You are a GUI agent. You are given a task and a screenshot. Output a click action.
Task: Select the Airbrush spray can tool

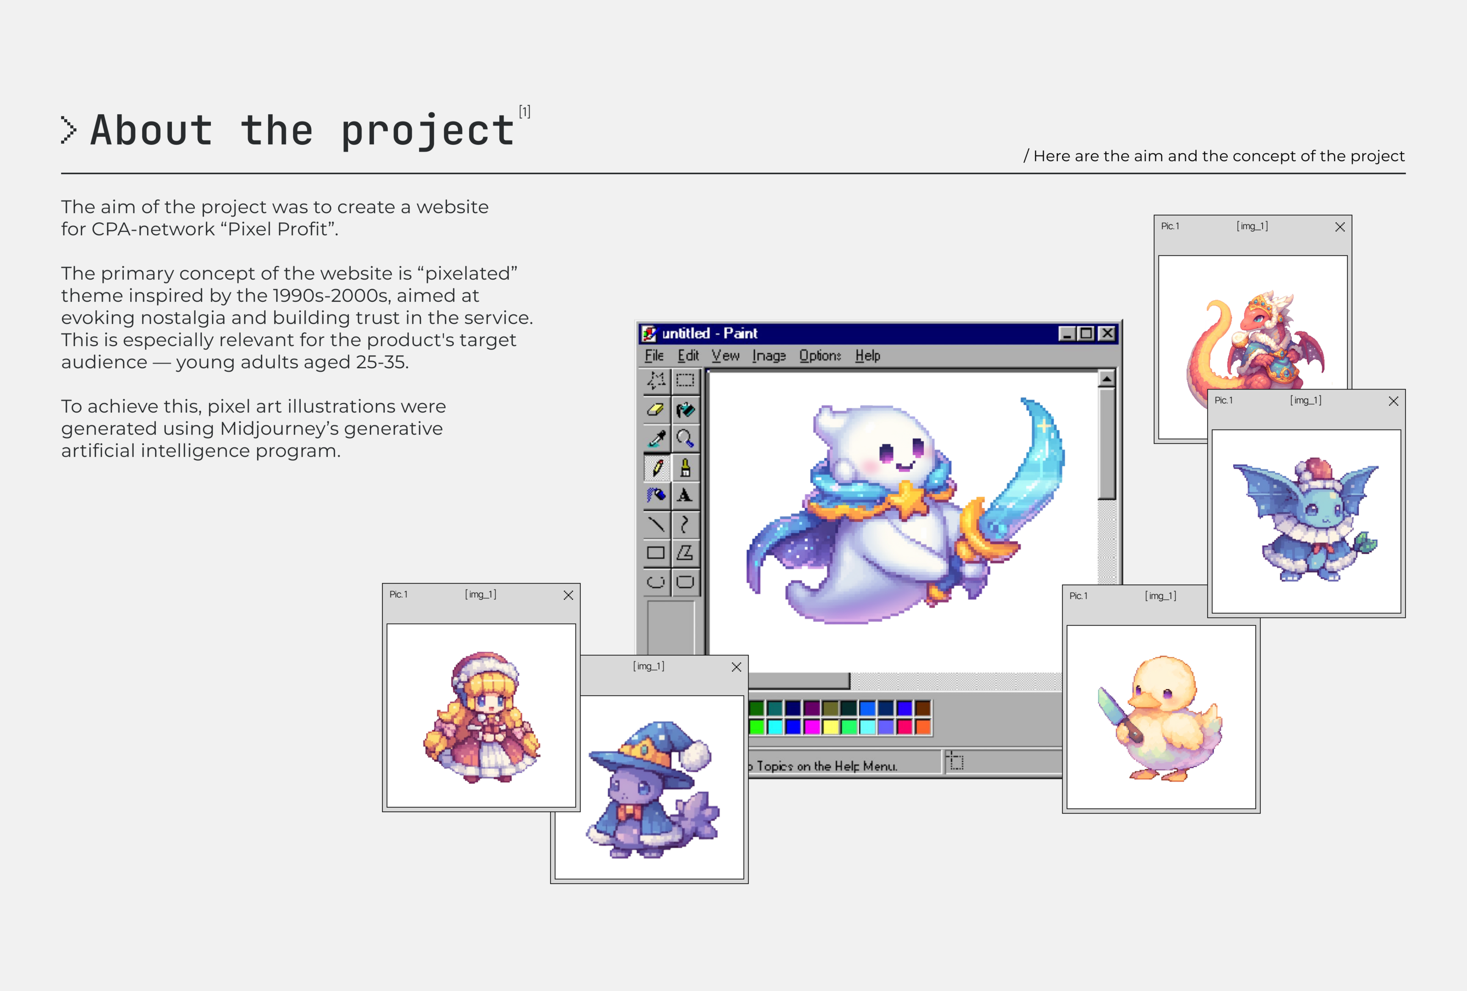656,495
